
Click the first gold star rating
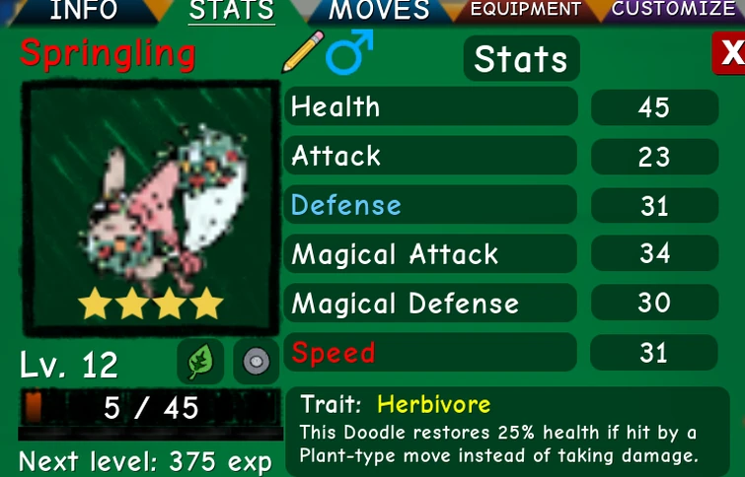click(x=95, y=303)
